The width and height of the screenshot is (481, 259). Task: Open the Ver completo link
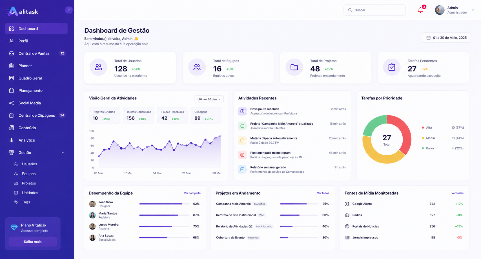[192, 193]
